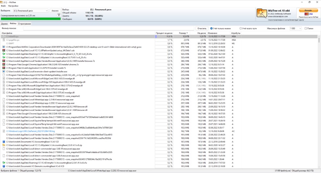Image resolution: width=321 pixels, height=173 pixels.
Task: Open the drive selection dropdown
Action: (x=30, y=10)
